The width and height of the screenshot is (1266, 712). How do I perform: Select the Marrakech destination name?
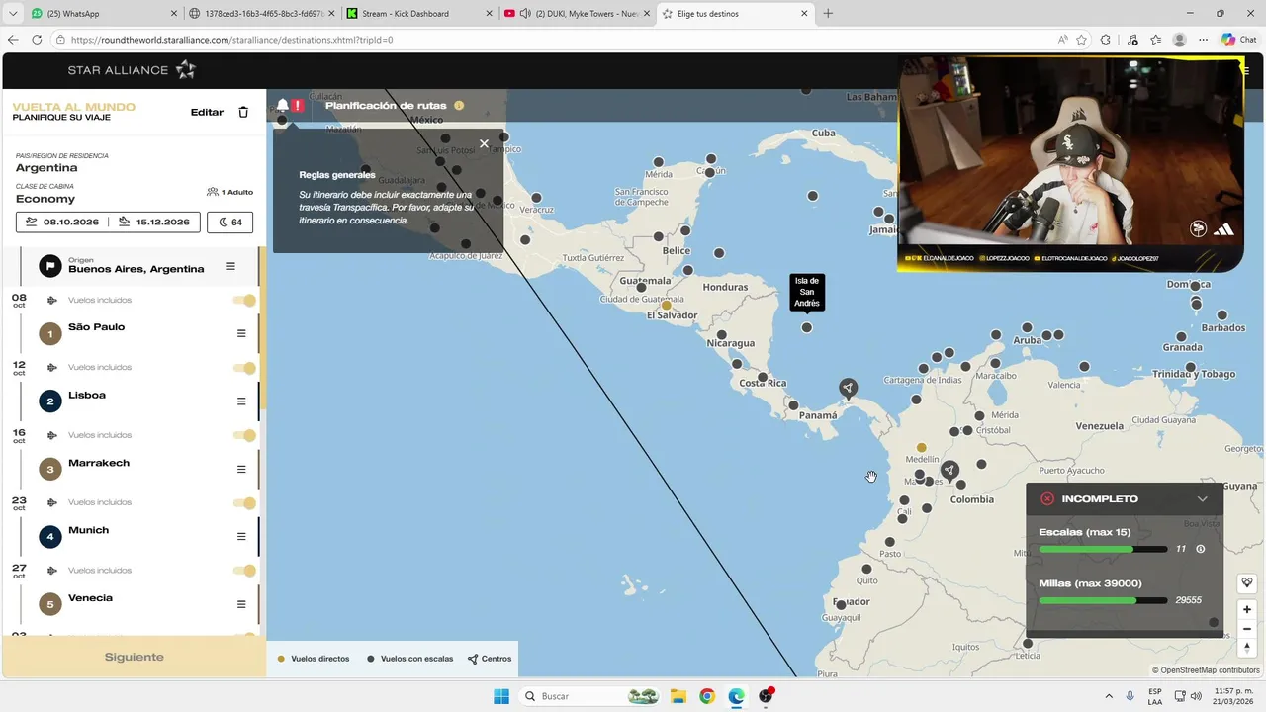pos(99,463)
